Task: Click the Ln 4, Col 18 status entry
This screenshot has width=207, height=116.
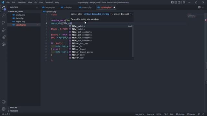Action: coord(139,114)
